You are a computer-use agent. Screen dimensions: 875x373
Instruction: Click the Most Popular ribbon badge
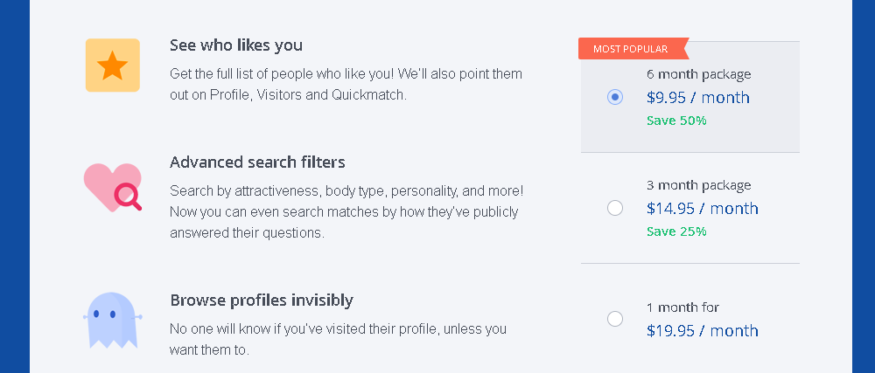point(633,48)
